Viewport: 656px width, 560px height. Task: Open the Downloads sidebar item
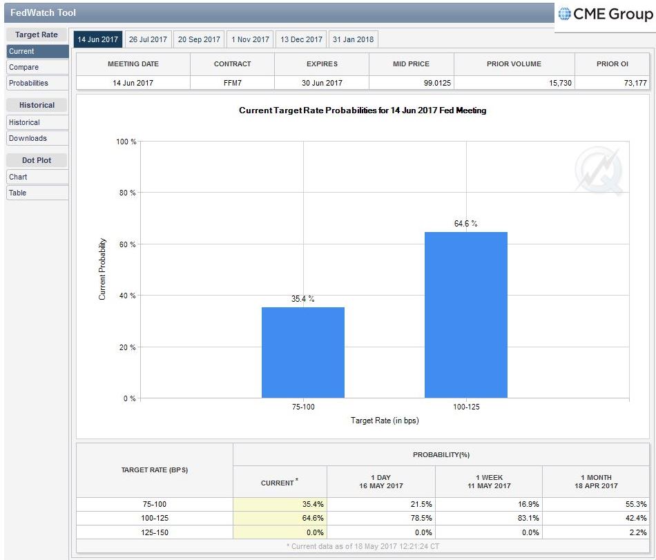tap(37, 138)
